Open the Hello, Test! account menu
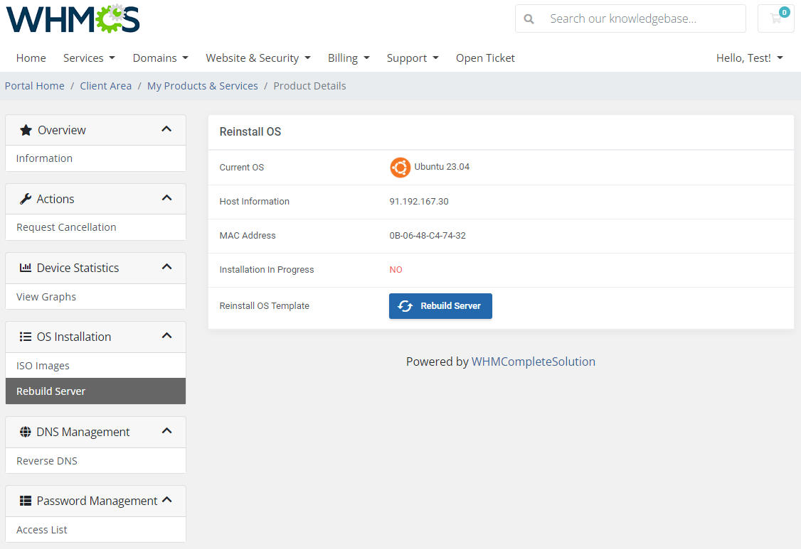801x549 pixels. tap(749, 58)
